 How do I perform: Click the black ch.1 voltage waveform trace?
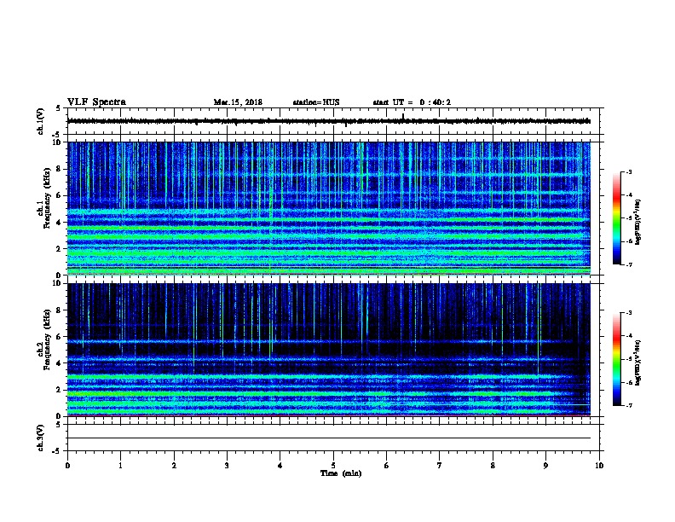point(329,121)
